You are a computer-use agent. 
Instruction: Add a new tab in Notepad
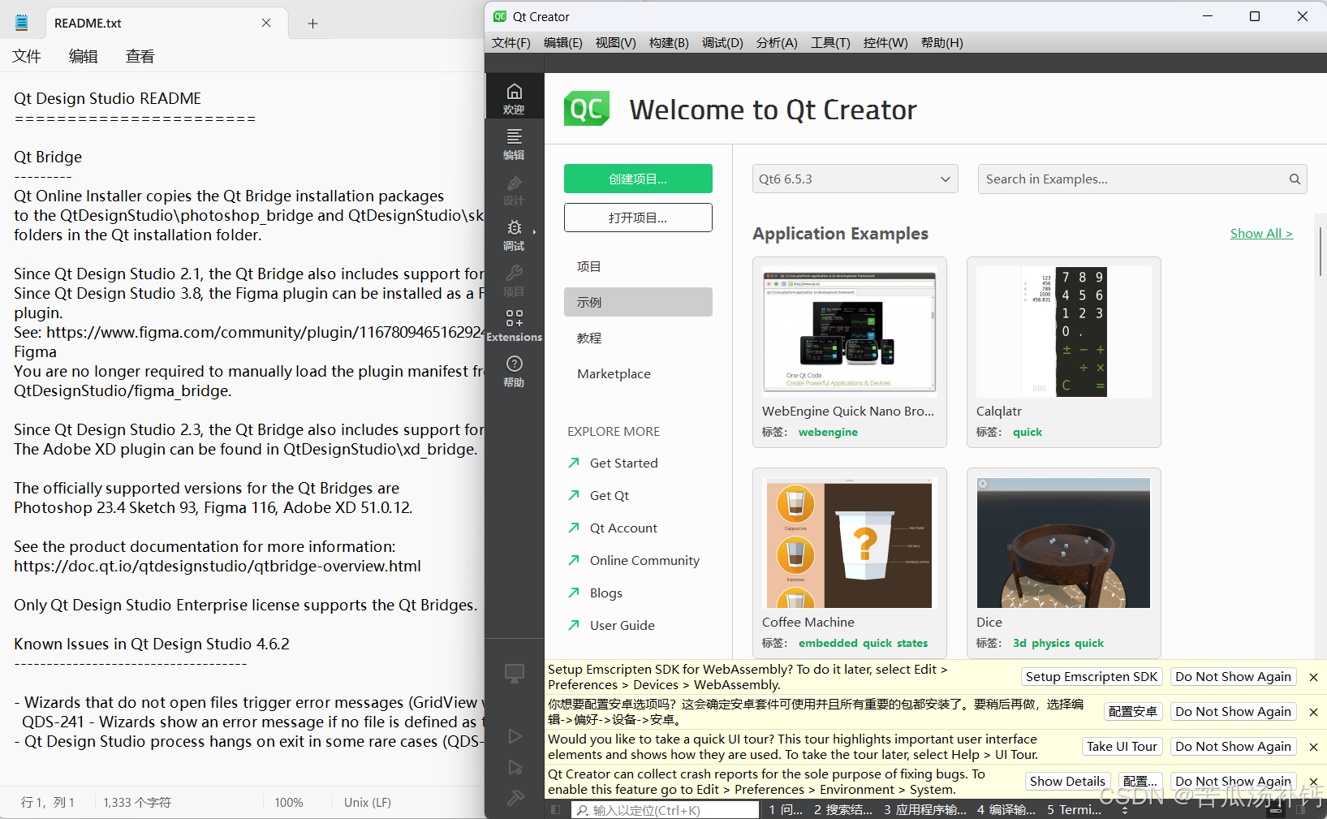pos(312,24)
